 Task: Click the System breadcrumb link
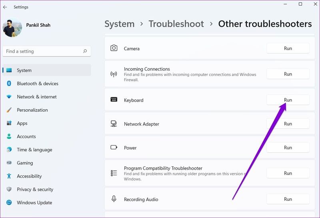pos(120,24)
